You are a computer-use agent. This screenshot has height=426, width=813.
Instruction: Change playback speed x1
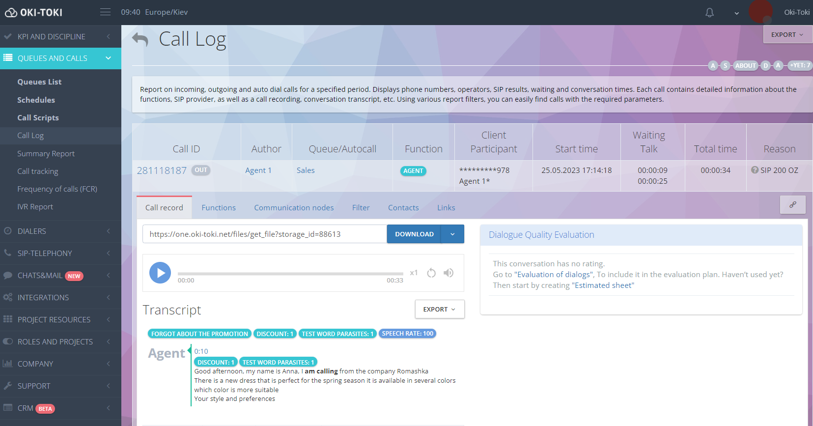[414, 273]
